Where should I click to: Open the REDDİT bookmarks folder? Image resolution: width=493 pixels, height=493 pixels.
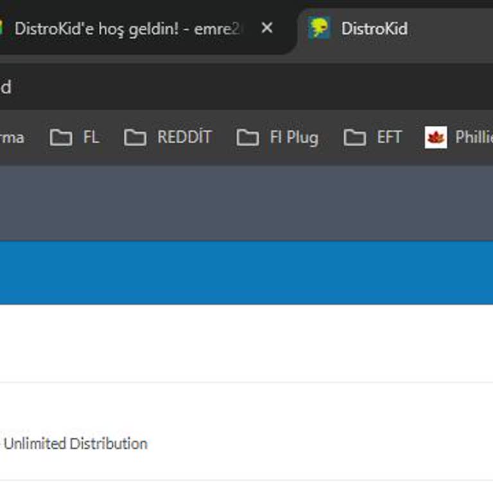pos(168,137)
